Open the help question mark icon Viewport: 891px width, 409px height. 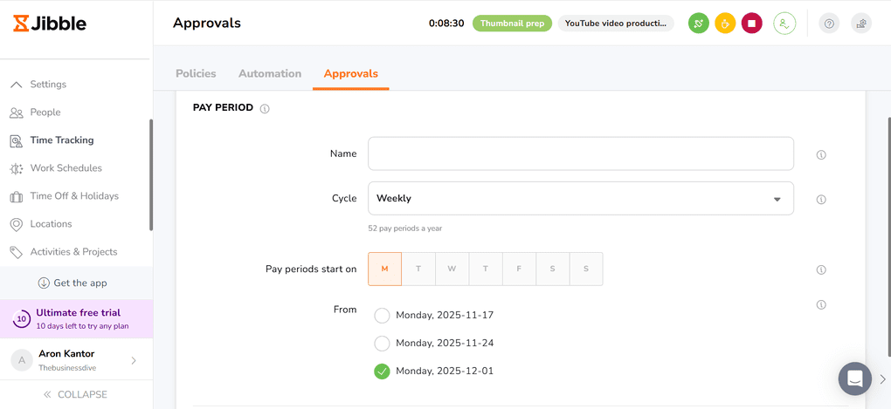click(x=829, y=24)
